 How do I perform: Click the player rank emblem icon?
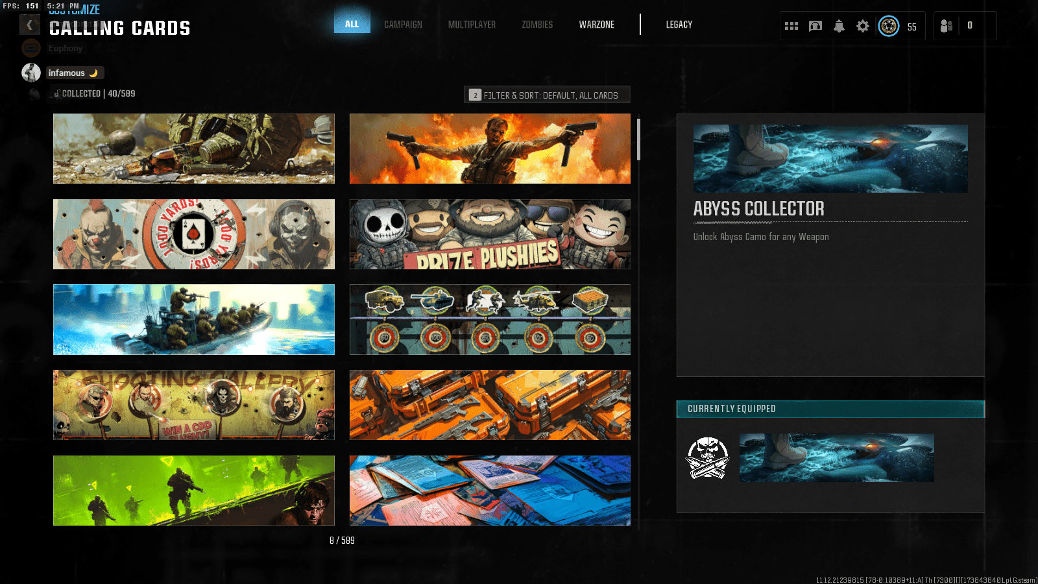(889, 26)
